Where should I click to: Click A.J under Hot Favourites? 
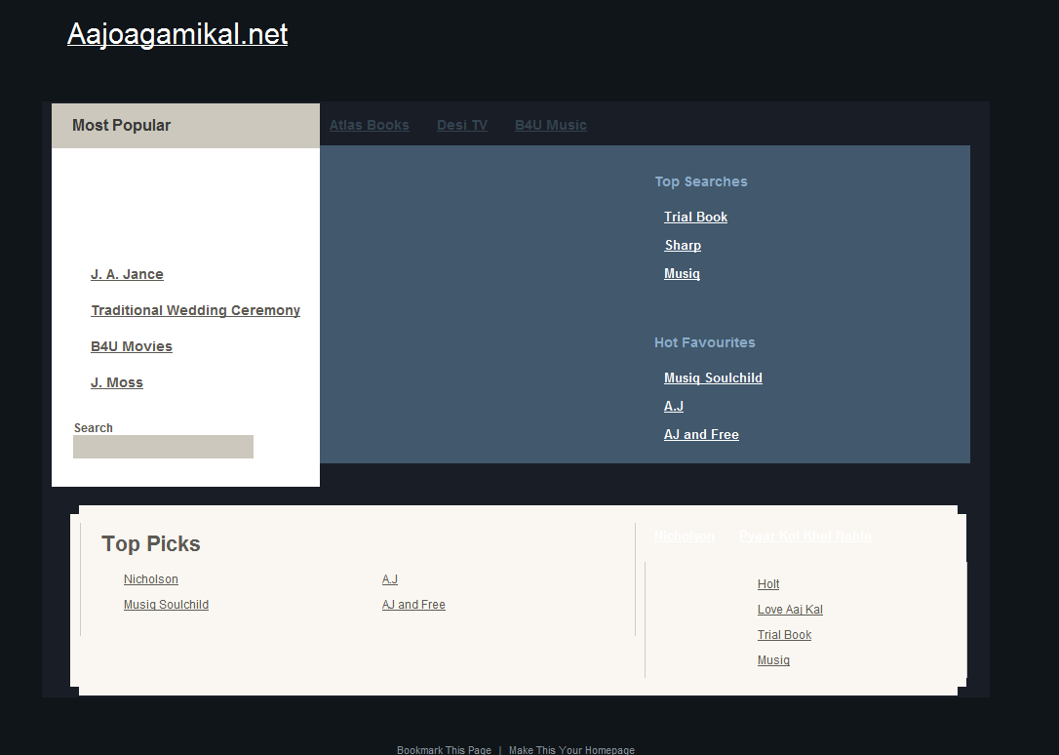(x=674, y=406)
